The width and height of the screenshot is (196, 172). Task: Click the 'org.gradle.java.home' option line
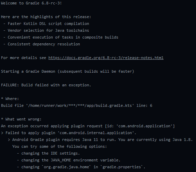(x=81, y=167)
